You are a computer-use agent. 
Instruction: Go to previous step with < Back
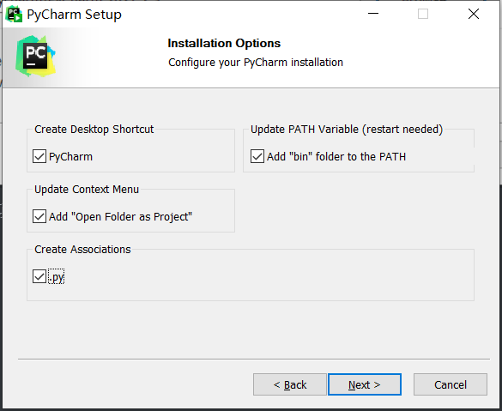(x=290, y=384)
